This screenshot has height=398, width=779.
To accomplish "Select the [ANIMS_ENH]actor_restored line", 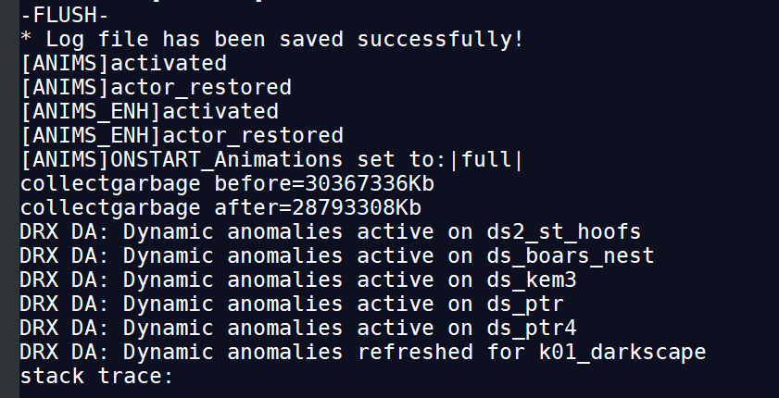I will click(x=181, y=136).
